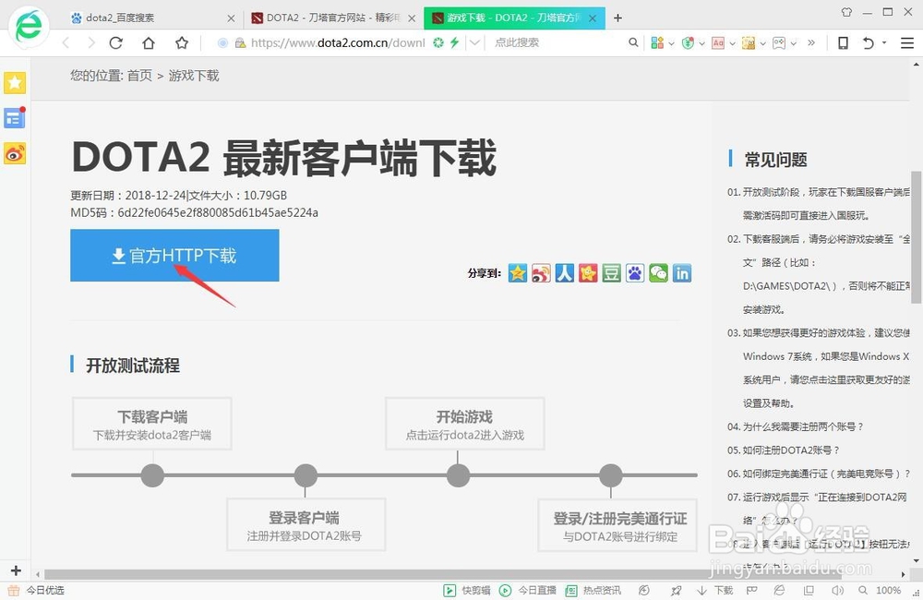The height and width of the screenshot is (600, 923).
Task: Open 快剪辑 in status bar
Action: [467, 590]
